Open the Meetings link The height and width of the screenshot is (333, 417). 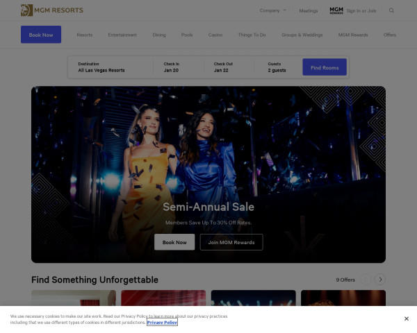309,10
